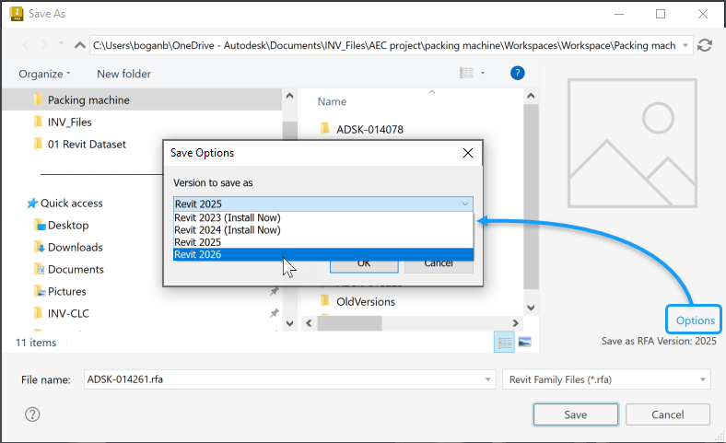This screenshot has width=726, height=443.
Task: Click the Options link
Action: [695, 321]
